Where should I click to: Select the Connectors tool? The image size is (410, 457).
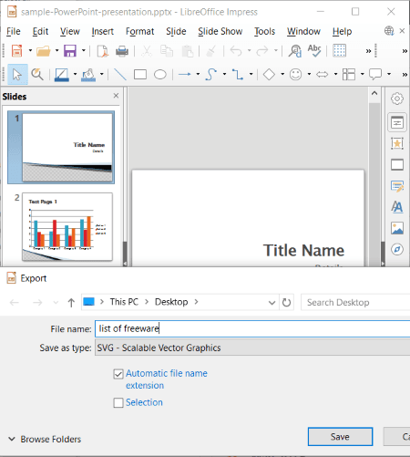coord(238,74)
